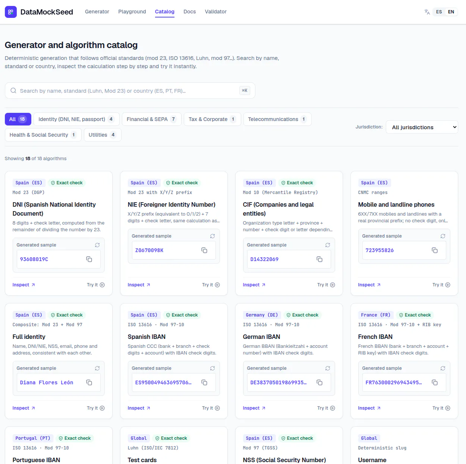Screen dimensions: 466x464
Task: Copy the German IBAN sample
Action: [x=319, y=382]
